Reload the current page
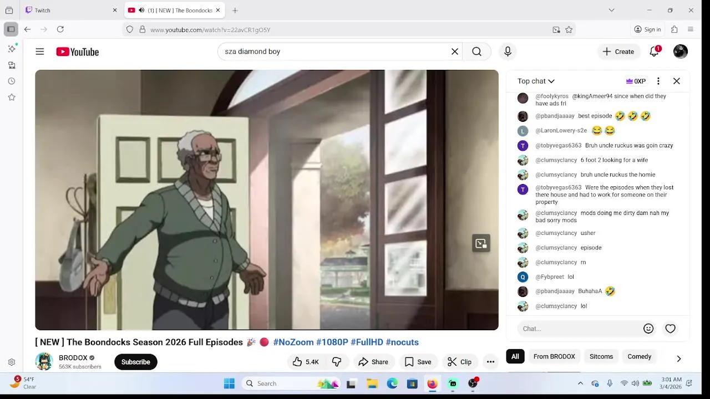The height and width of the screenshot is (399, 710). (60, 29)
